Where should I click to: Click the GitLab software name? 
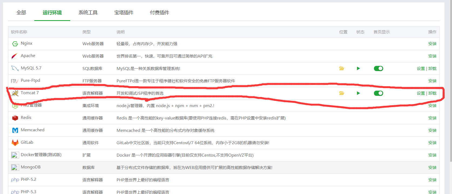(x=27, y=142)
